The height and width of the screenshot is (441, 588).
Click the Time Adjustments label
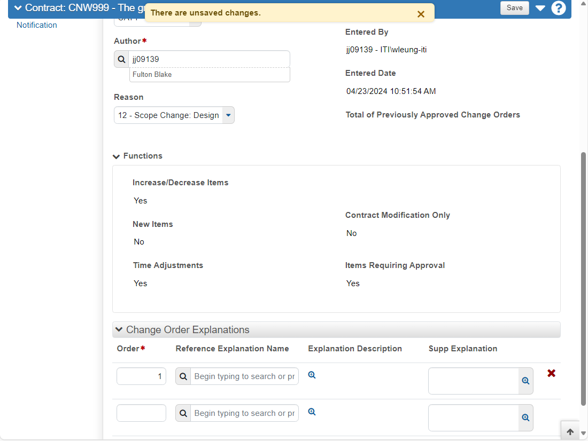point(168,265)
